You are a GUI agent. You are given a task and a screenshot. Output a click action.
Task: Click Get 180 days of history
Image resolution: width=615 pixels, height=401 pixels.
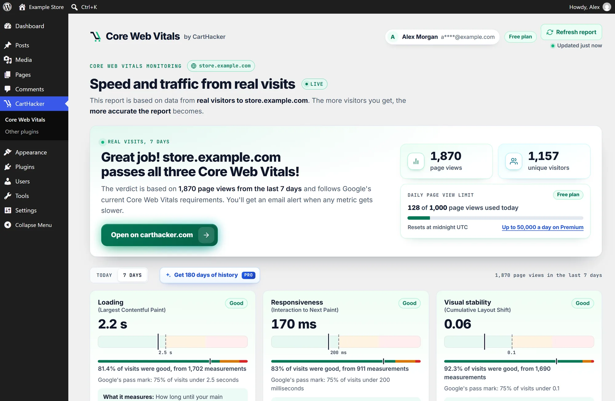[x=210, y=275]
